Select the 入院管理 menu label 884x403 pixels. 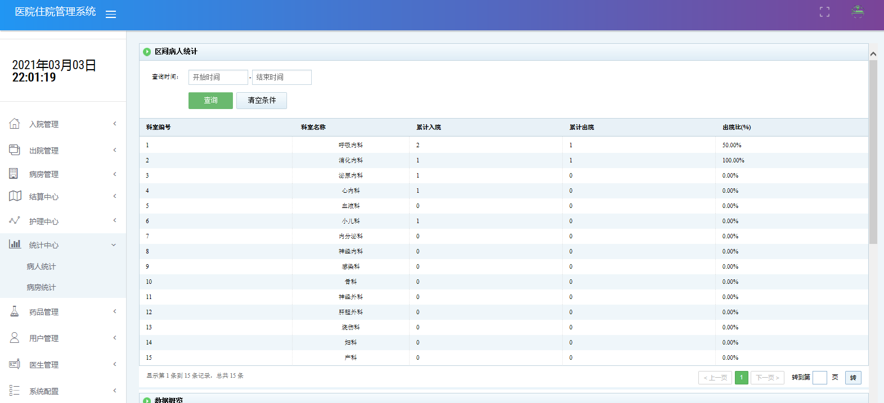coord(44,124)
